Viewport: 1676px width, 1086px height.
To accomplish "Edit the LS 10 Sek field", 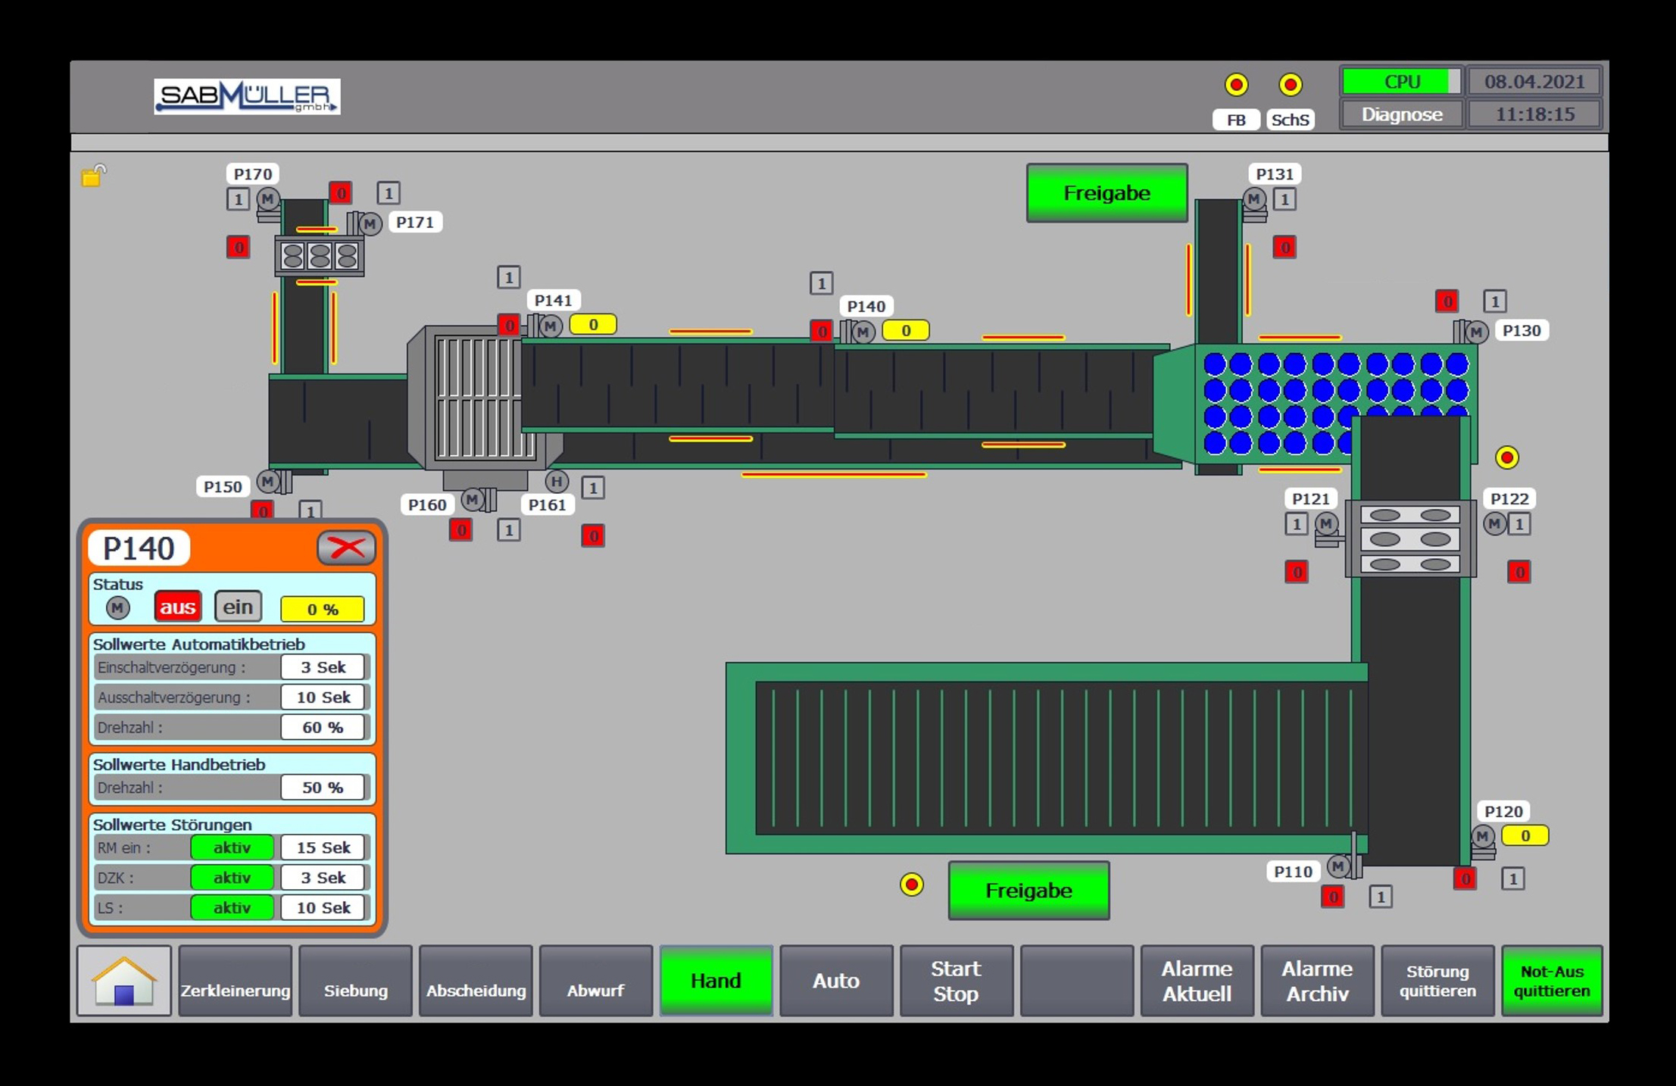I will click(x=323, y=907).
